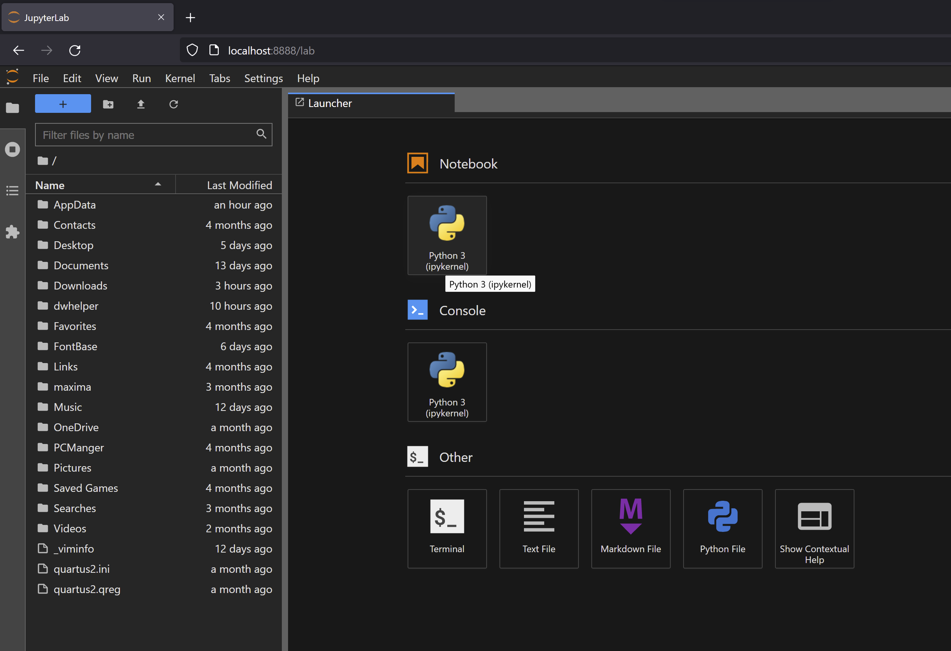Viewport: 951px width, 651px height.
Task: Open Running Terminals and Kernels panel
Action: (x=12, y=149)
